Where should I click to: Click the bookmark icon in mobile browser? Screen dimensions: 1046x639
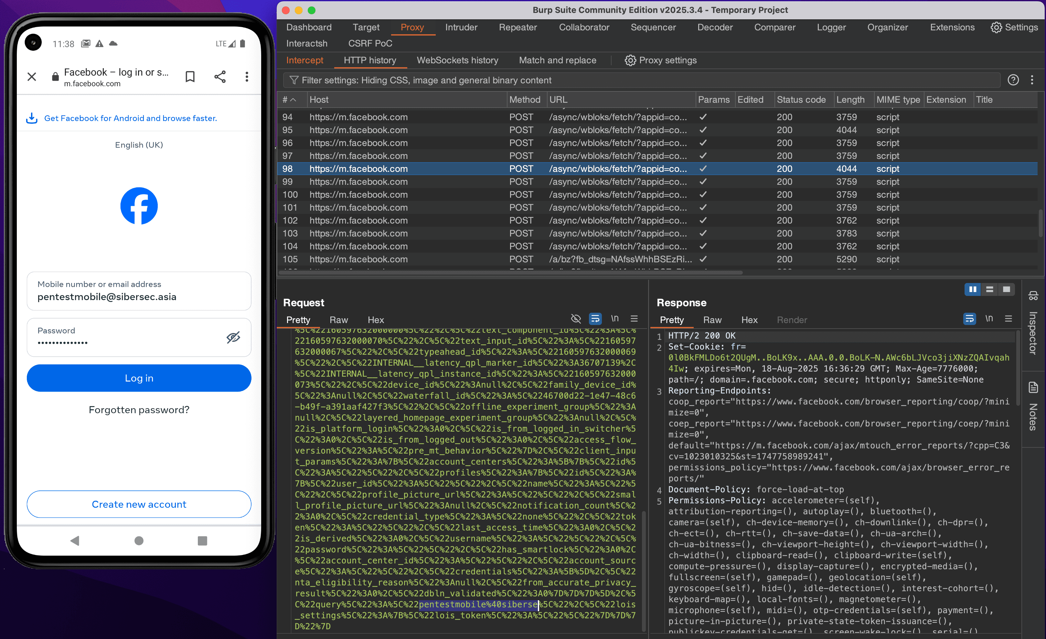pos(190,77)
